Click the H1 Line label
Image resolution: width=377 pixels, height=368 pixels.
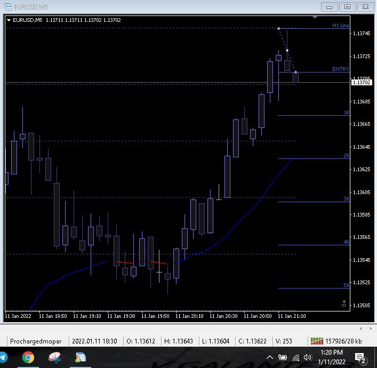tap(340, 25)
